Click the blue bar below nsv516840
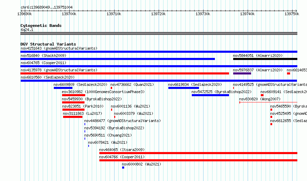The height and width of the screenshot is (181, 307). [118, 59]
